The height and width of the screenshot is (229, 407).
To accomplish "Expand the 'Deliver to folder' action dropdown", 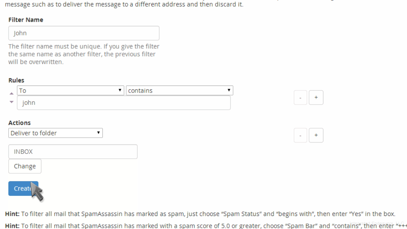I will [55, 133].
